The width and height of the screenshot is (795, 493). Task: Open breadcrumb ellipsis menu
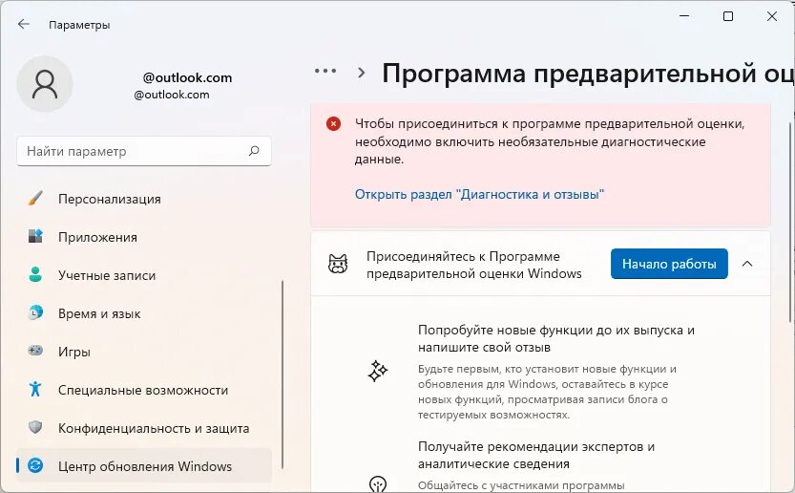pyautogui.click(x=325, y=71)
